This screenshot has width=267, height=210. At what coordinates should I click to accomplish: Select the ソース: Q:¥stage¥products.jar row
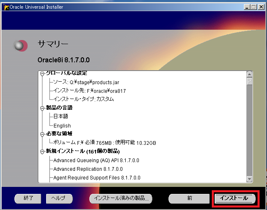86,83
